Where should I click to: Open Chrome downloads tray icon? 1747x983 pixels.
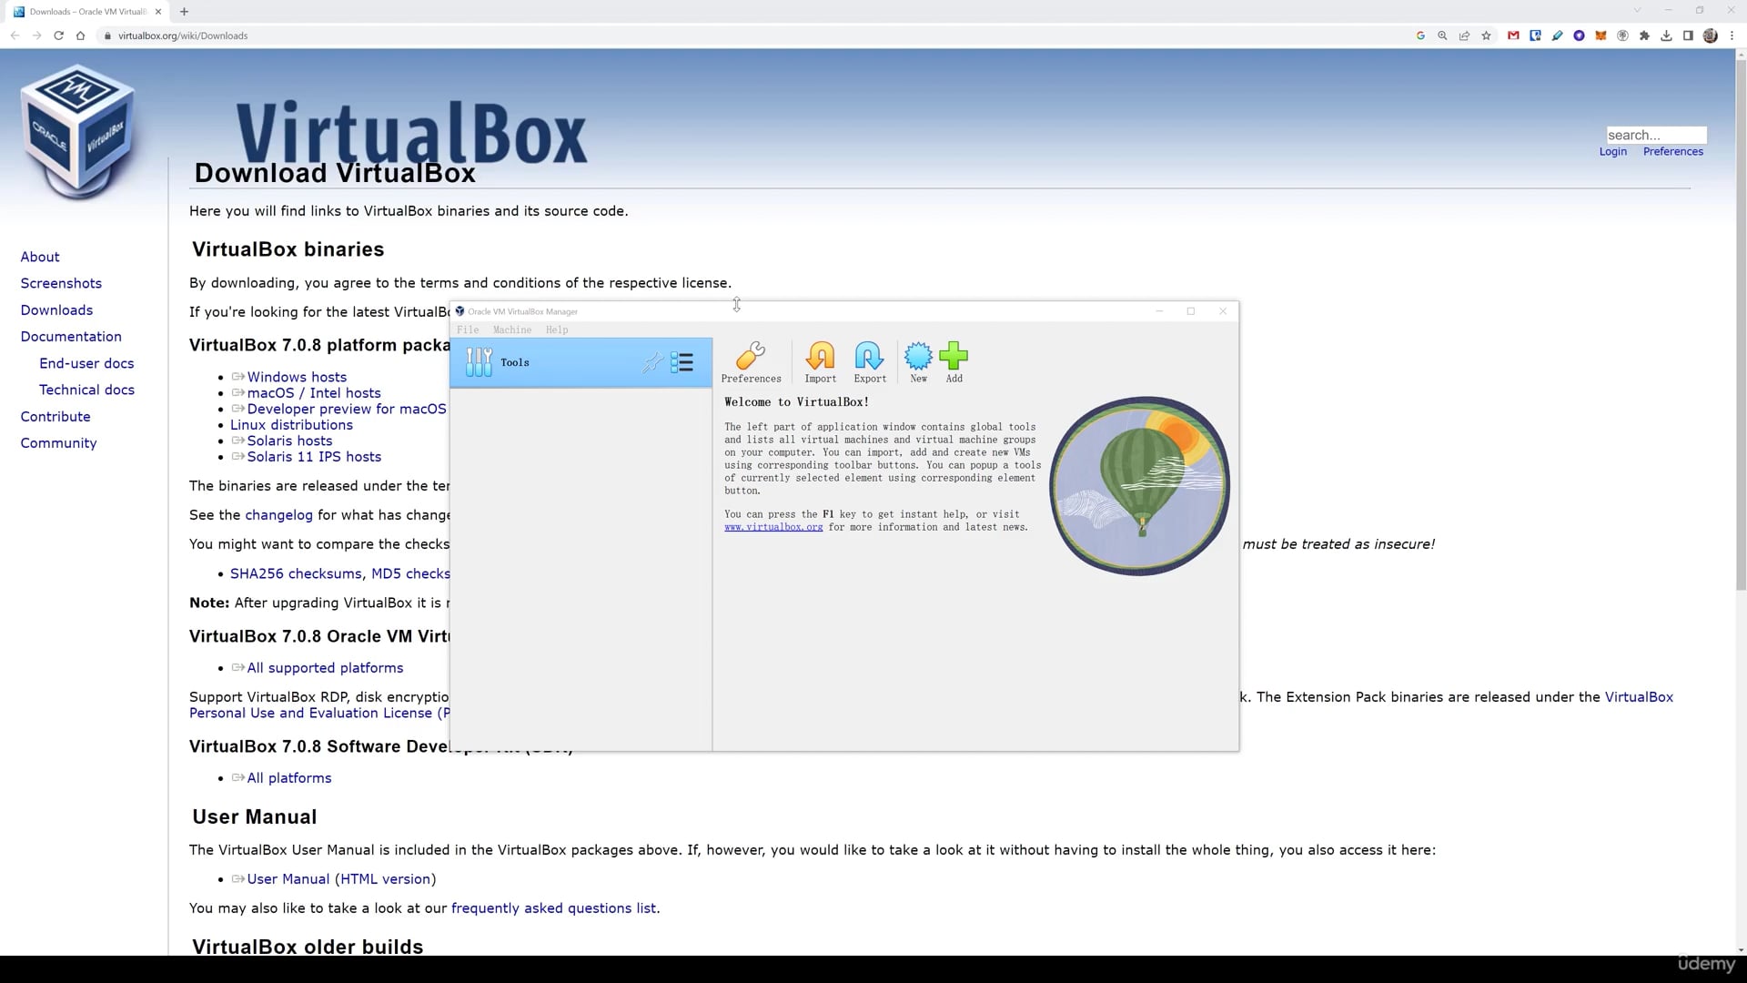pyautogui.click(x=1666, y=35)
